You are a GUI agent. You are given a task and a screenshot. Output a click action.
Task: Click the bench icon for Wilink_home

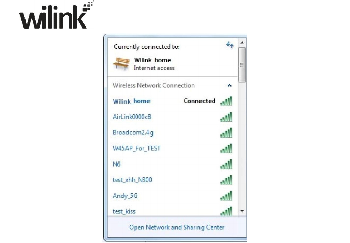121,64
